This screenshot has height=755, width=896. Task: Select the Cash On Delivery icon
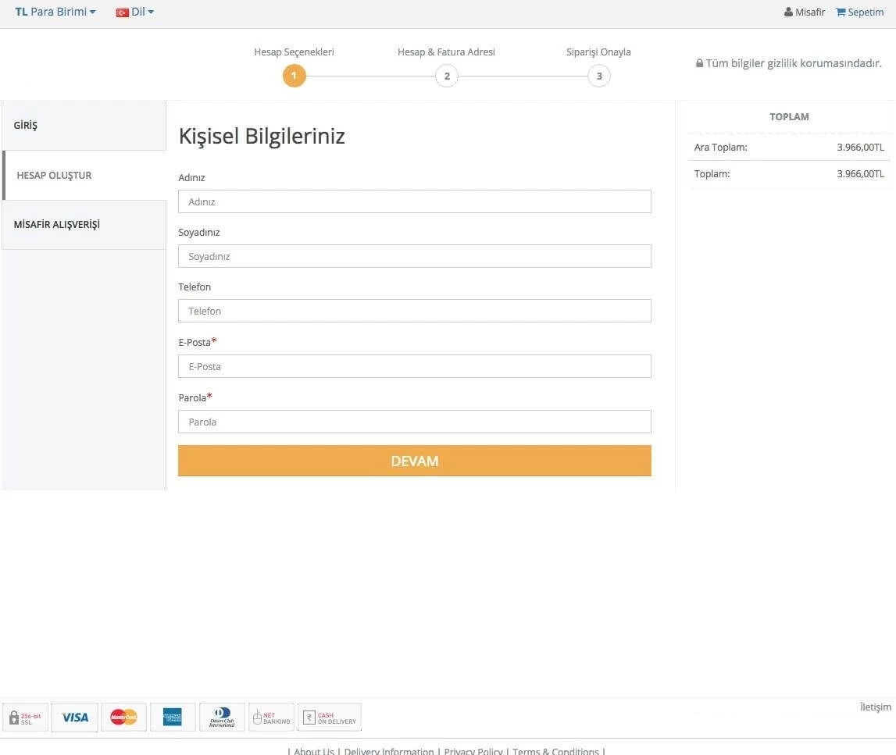coord(329,717)
